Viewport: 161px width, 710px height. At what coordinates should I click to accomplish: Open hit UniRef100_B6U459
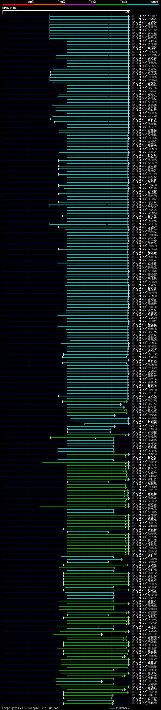pos(144,410)
